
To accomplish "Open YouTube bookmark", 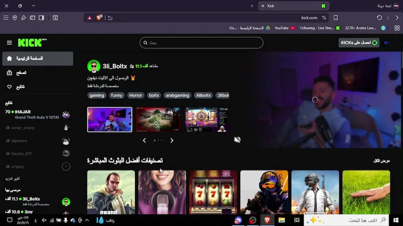I will (285, 28).
